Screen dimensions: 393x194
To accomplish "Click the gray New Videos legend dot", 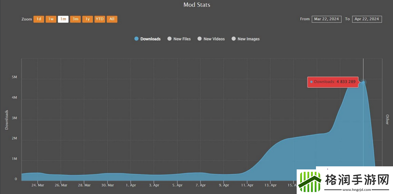I will pyautogui.click(x=200, y=39).
